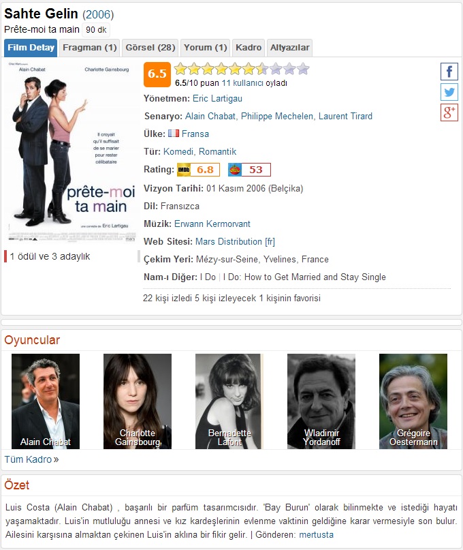Share the film on Facebook
This screenshot has width=463, height=550.
click(x=449, y=72)
